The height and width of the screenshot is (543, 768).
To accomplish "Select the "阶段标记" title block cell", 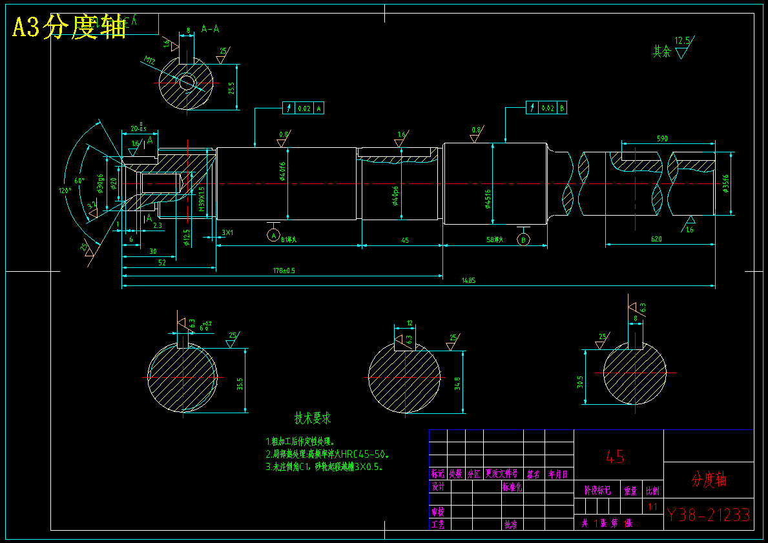I will click(597, 491).
